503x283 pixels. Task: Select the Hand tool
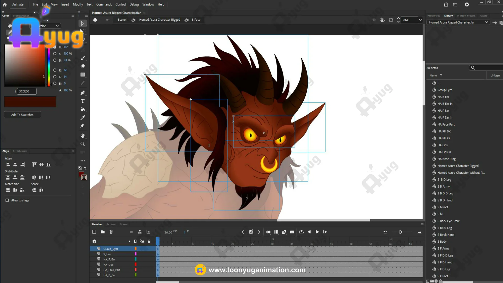tap(83, 136)
